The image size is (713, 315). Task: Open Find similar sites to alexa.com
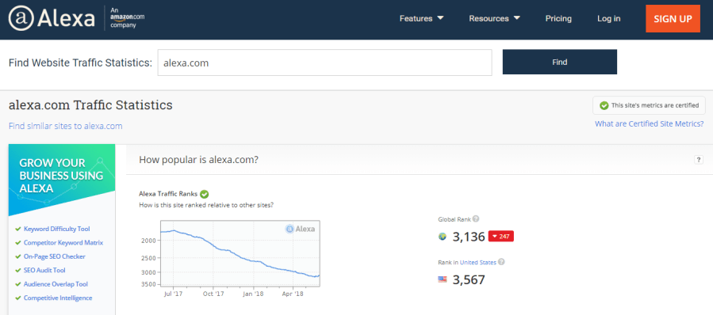[x=66, y=126]
